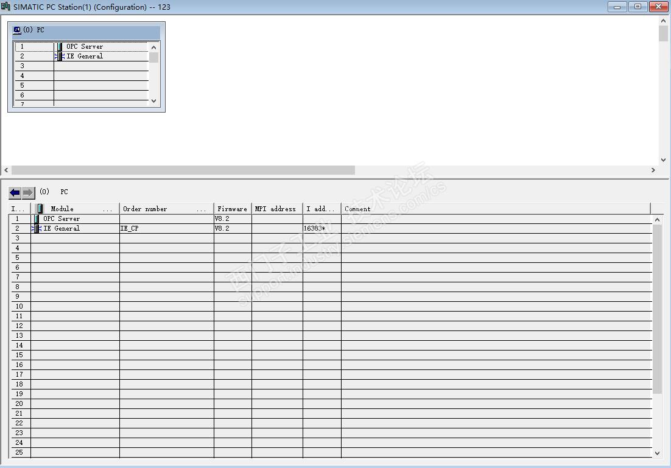Click the MPI address column header
671x468 pixels.
[277, 209]
